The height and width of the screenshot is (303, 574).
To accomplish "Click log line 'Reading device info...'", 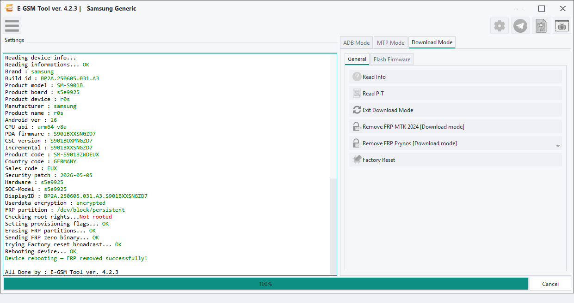I will pos(40,58).
